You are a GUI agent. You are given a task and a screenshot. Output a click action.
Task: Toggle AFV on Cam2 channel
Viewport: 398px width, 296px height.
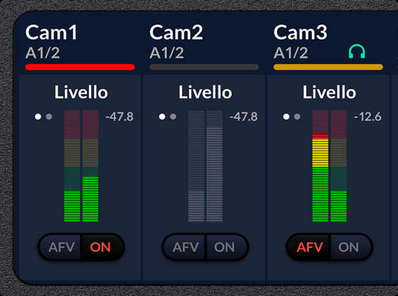pyautogui.click(x=185, y=247)
